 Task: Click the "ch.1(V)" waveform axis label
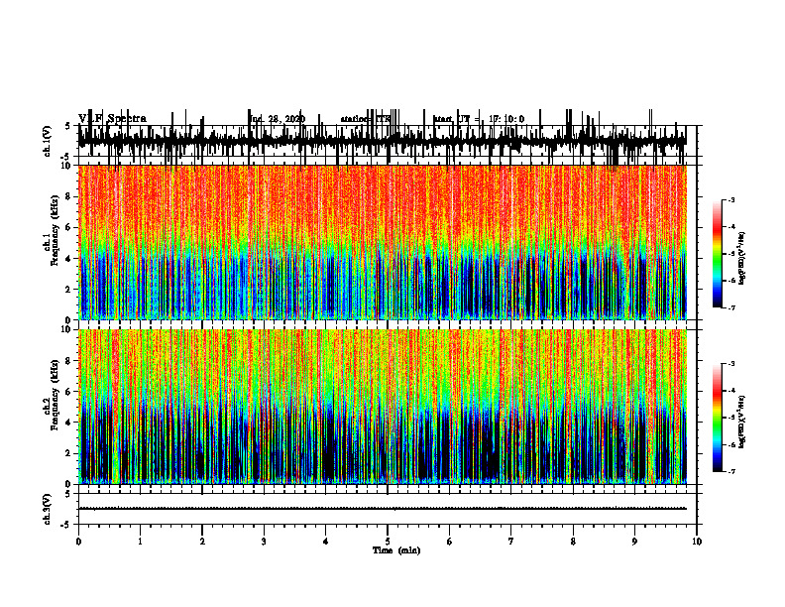pos(48,141)
